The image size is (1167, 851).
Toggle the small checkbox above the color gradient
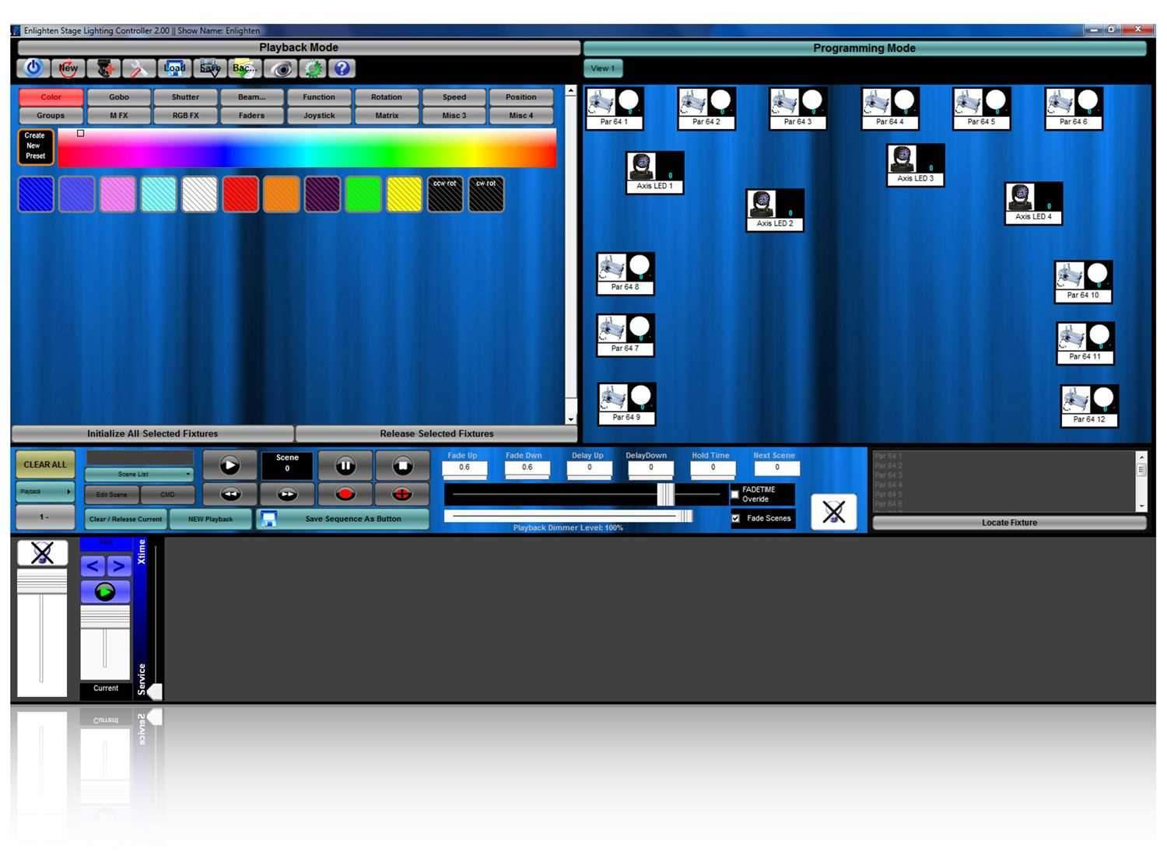(x=80, y=133)
